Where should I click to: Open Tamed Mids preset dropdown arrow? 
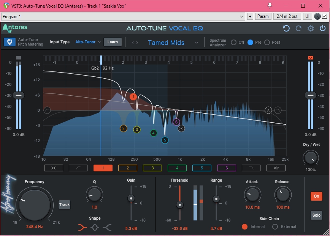[196, 43]
